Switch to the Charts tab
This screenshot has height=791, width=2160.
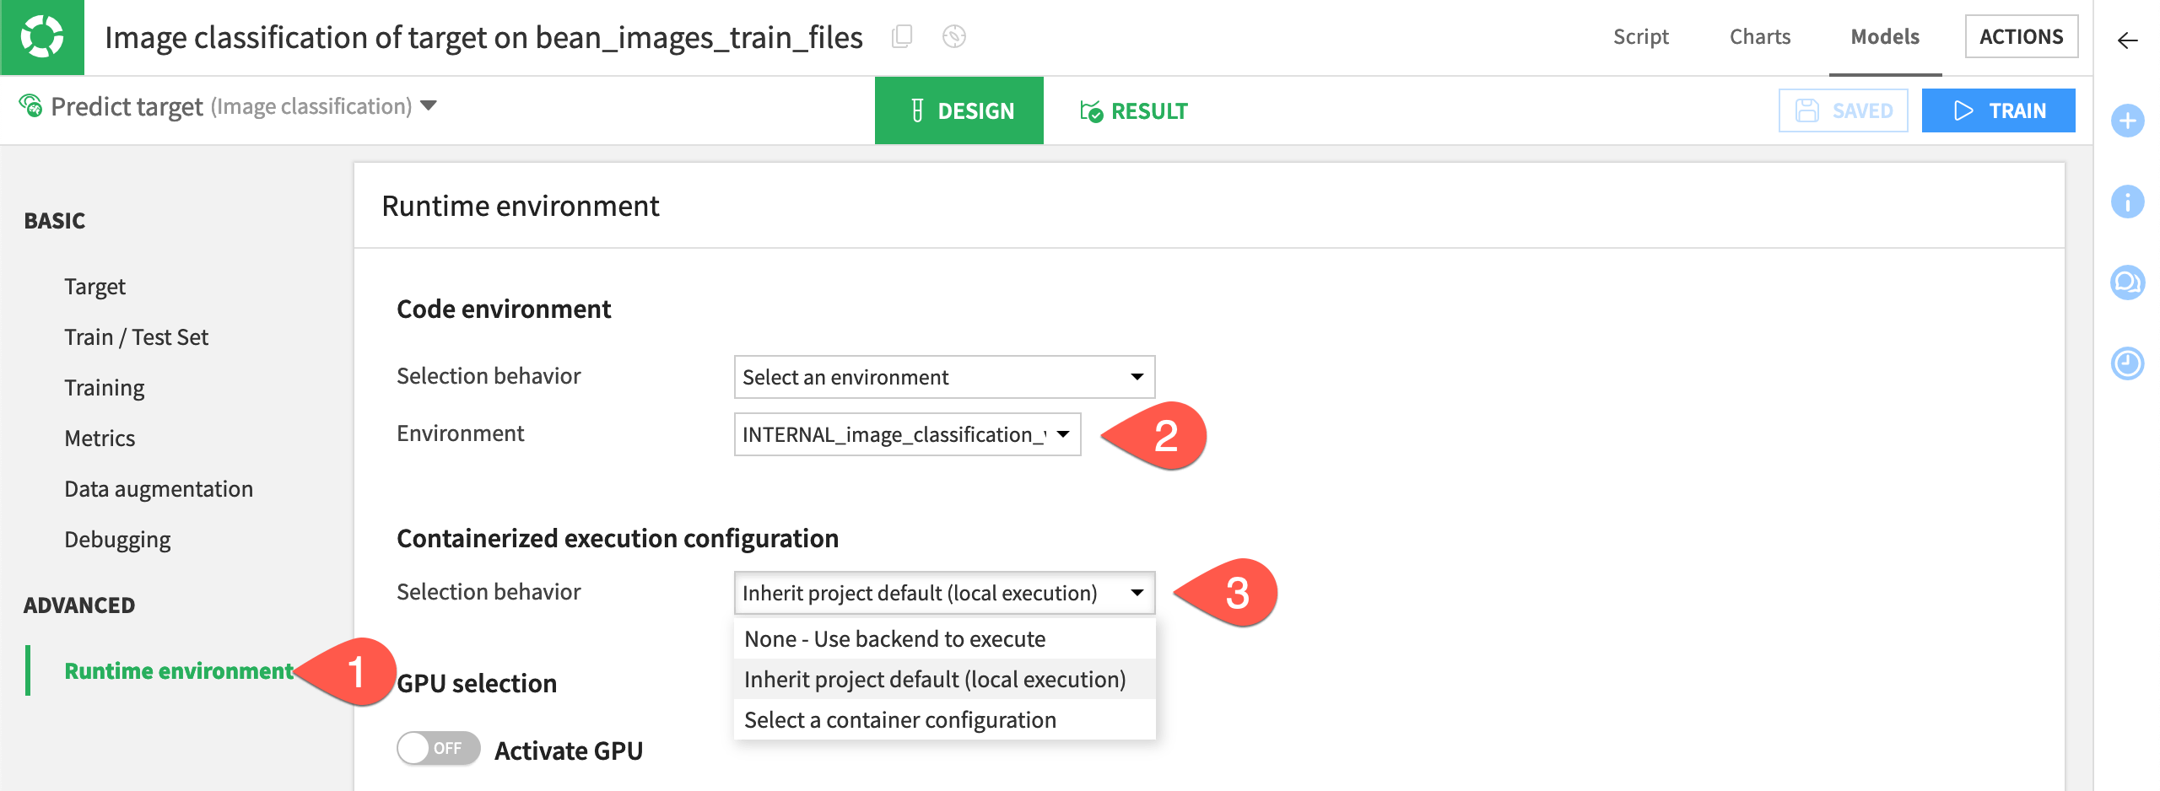(1759, 37)
